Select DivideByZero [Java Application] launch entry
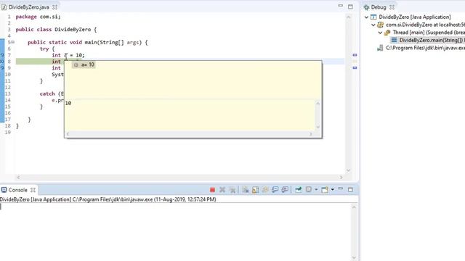 coord(415,17)
